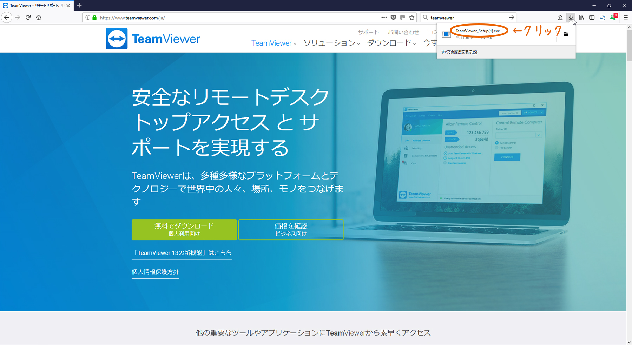632x345 pixels.
Task: Click the page scrollbar down arrow
Action: (629, 342)
